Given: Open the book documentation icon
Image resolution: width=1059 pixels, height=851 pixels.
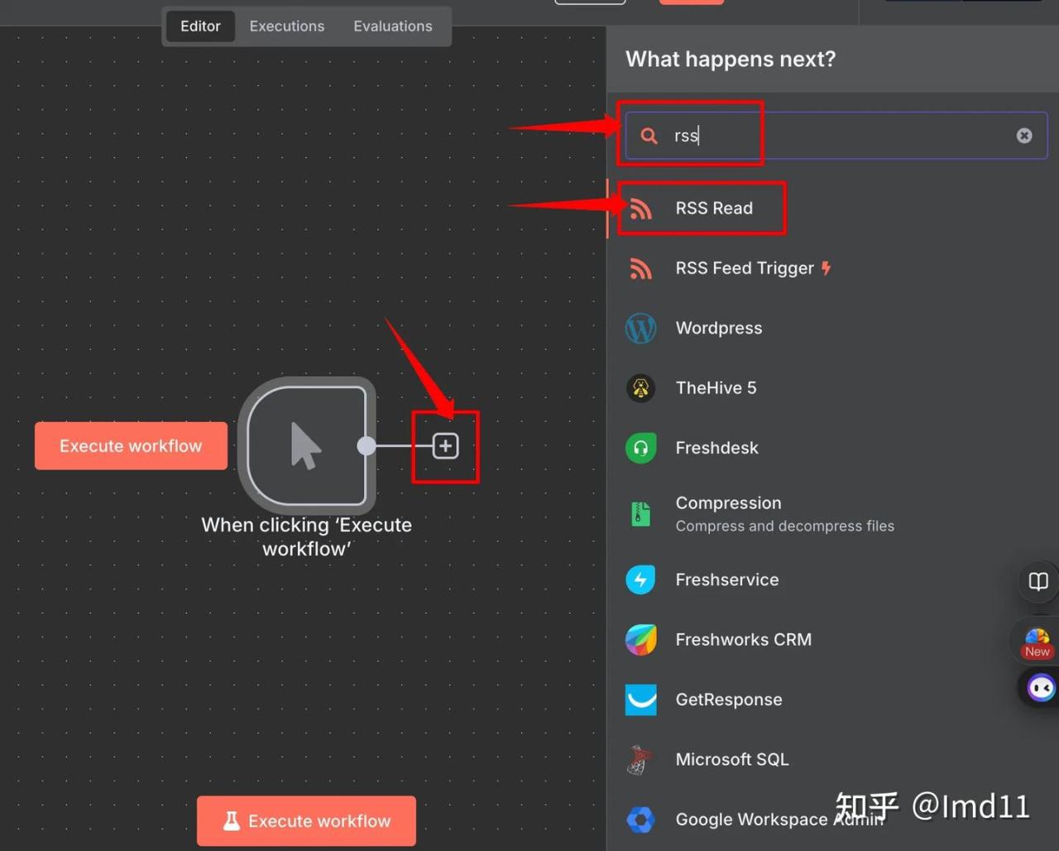Looking at the screenshot, I should (1038, 581).
